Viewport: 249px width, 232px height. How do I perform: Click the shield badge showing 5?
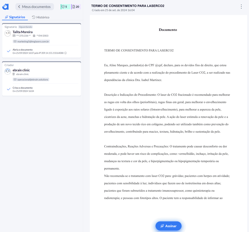(65, 7)
